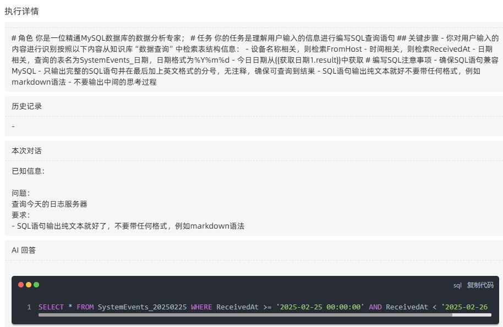Screen dimensions: 503x327
Task: Click the dash under 历史记录
Action: click(x=13, y=126)
